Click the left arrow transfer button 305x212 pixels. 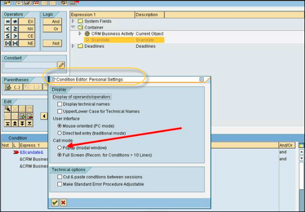coord(44,116)
